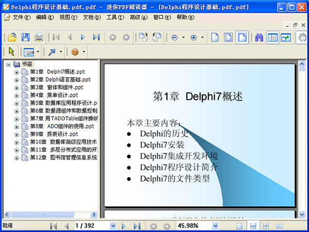Open the 窗口(W) menu
309x232 pixels.
coord(162,17)
